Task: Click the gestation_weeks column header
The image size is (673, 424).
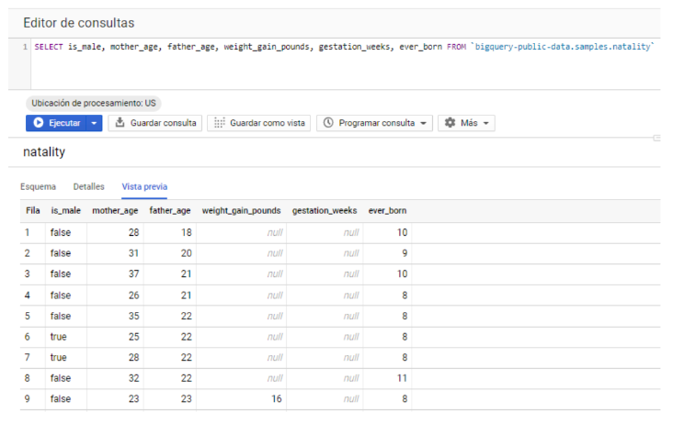Action: pos(325,211)
